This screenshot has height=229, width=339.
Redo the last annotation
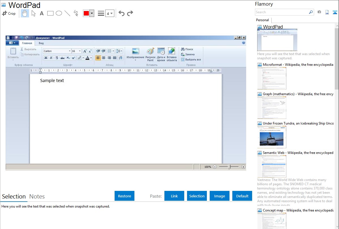130,13
